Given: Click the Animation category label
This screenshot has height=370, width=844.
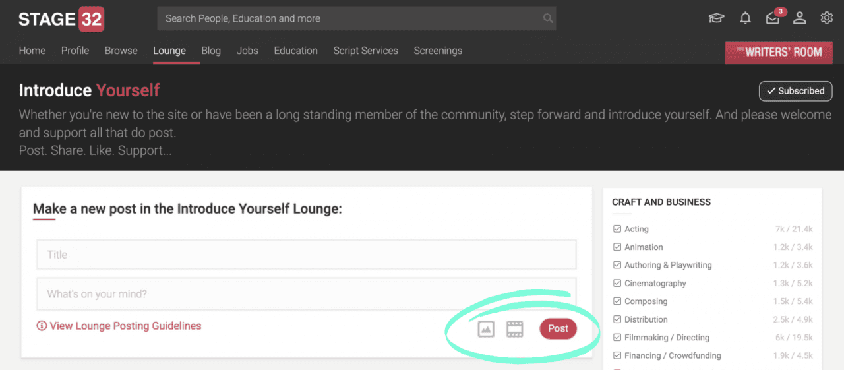Looking at the screenshot, I should [x=644, y=247].
